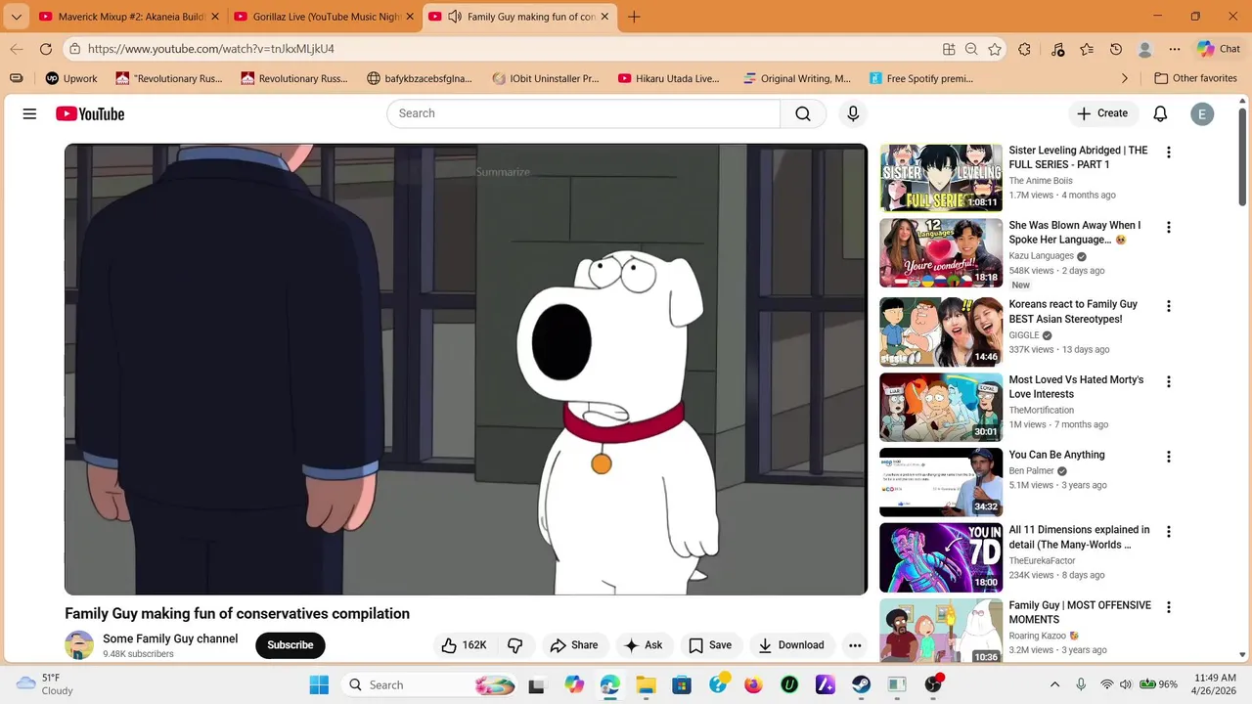This screenshot has width=1252, height=704.
Task: Open the Windows Start menu
Action: pyautogui.click(x=319, y=684)
